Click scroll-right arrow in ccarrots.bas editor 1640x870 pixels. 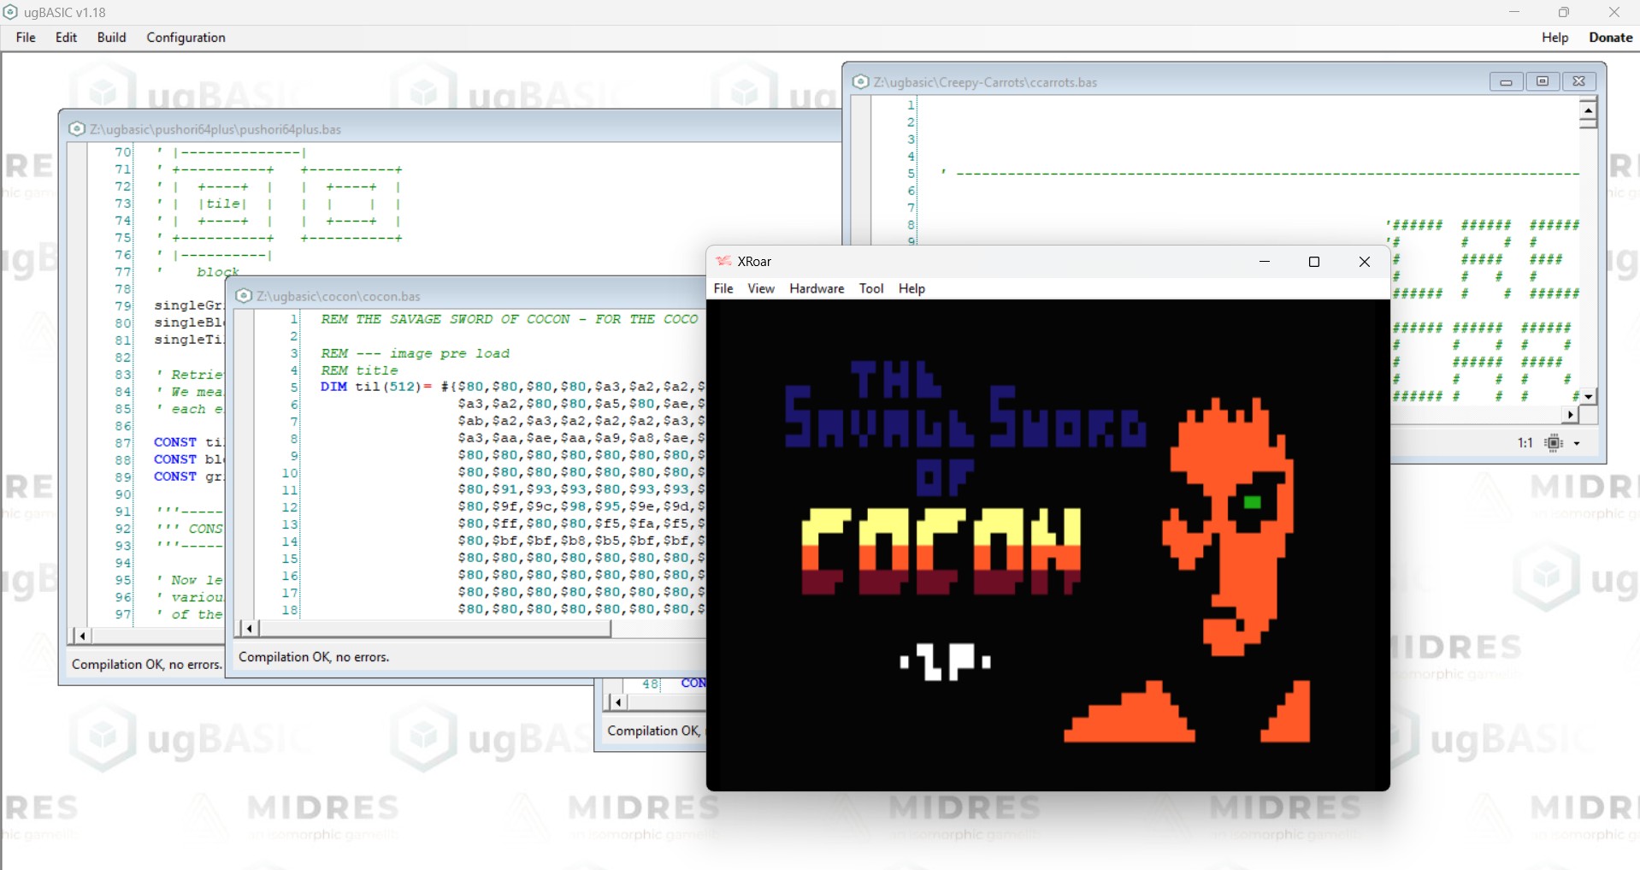pyautogui.click(x=1570, y=415)
